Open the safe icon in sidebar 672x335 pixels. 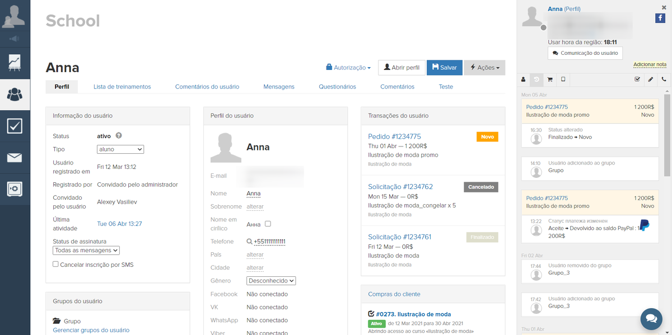pos(15,189)
